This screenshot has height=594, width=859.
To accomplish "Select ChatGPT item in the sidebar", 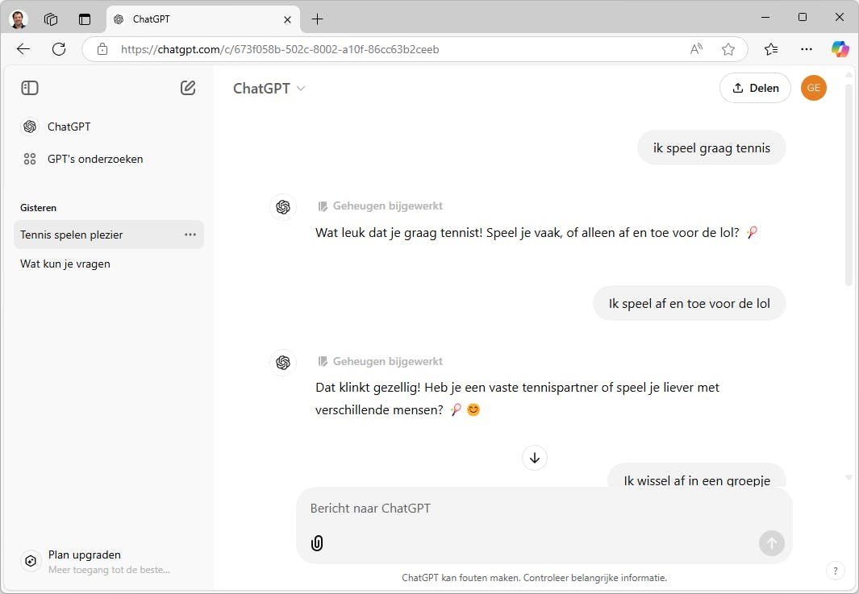I will [69, 127].
